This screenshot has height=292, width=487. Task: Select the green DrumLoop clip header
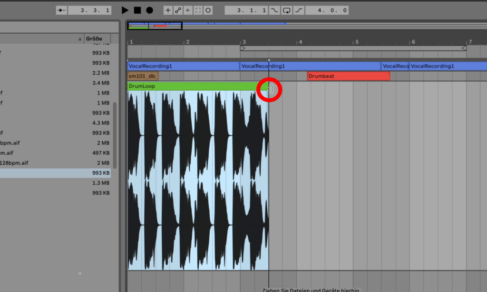(x=198, y=86)
